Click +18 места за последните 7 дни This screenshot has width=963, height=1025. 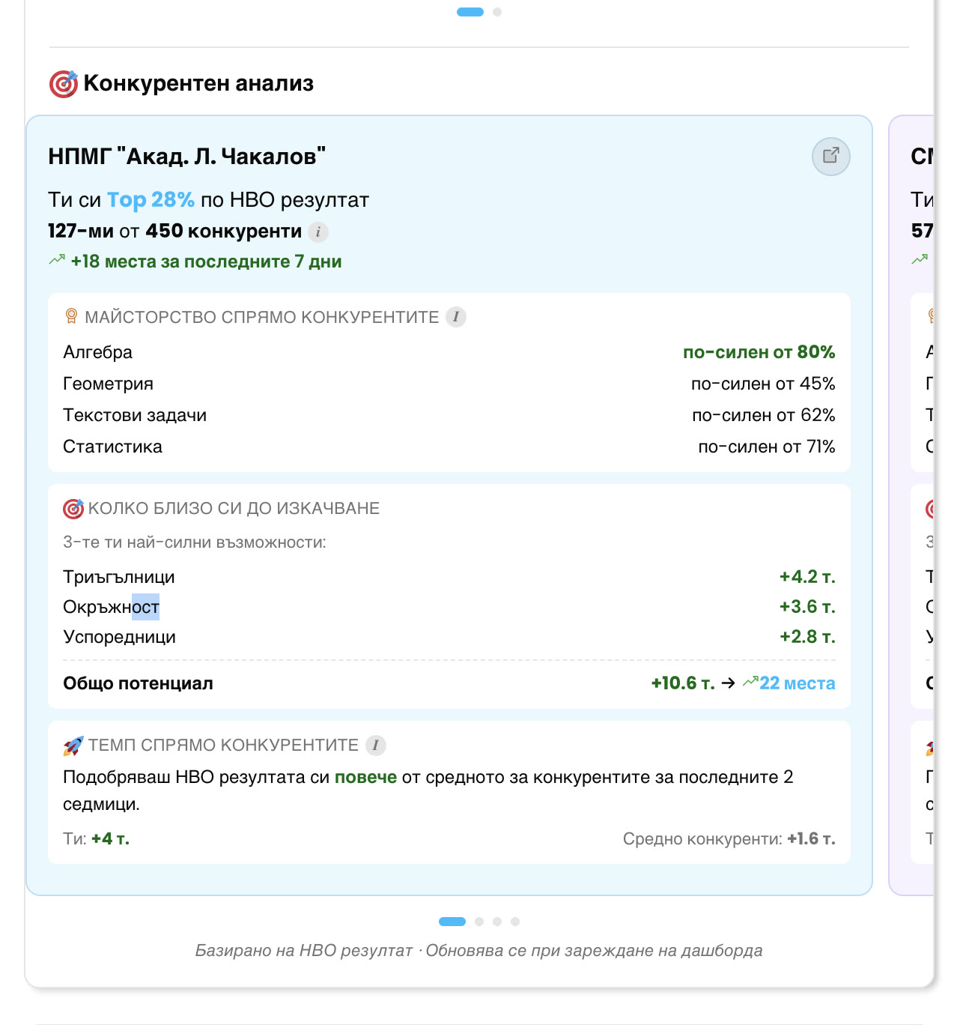tap(206, 261)
